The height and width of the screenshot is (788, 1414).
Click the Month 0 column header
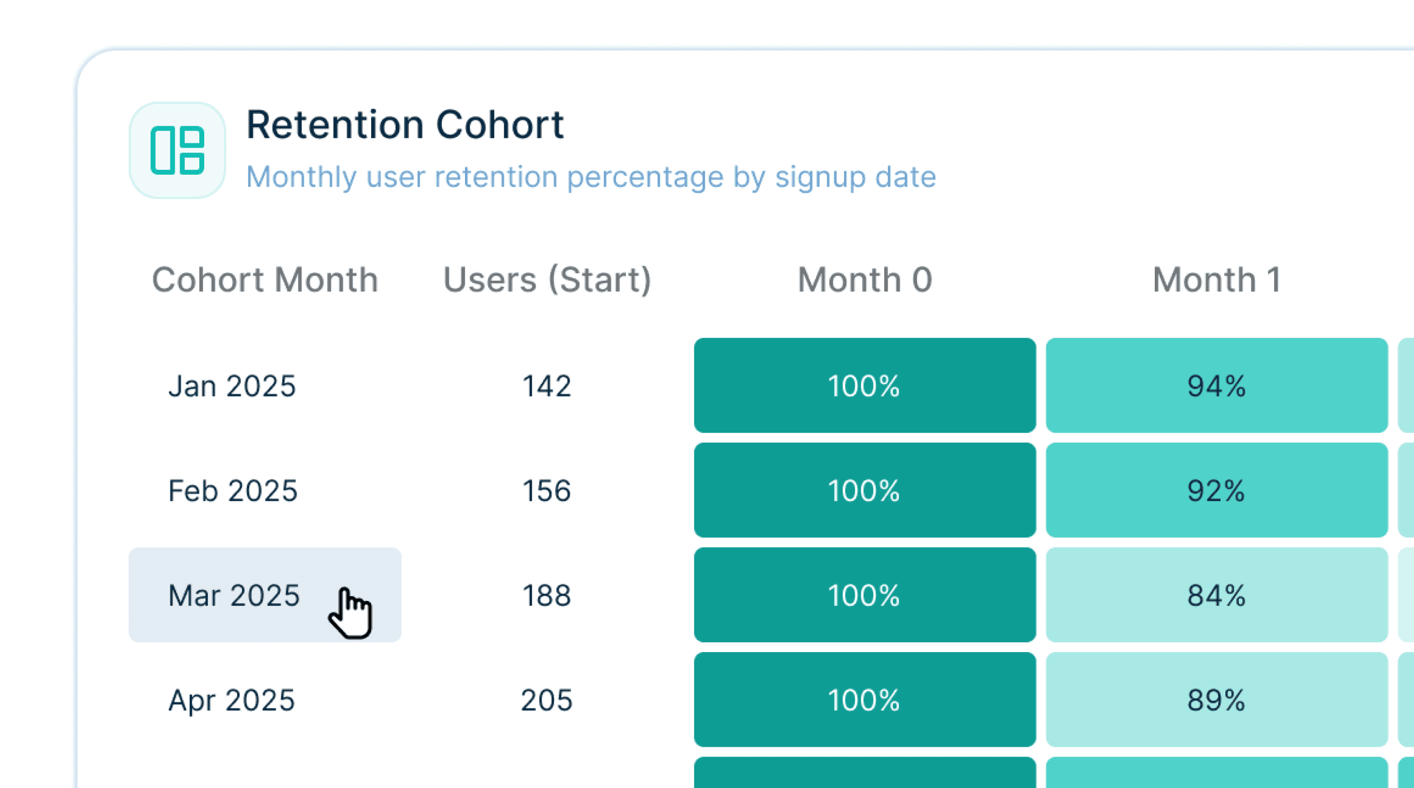tap(865, 280)
